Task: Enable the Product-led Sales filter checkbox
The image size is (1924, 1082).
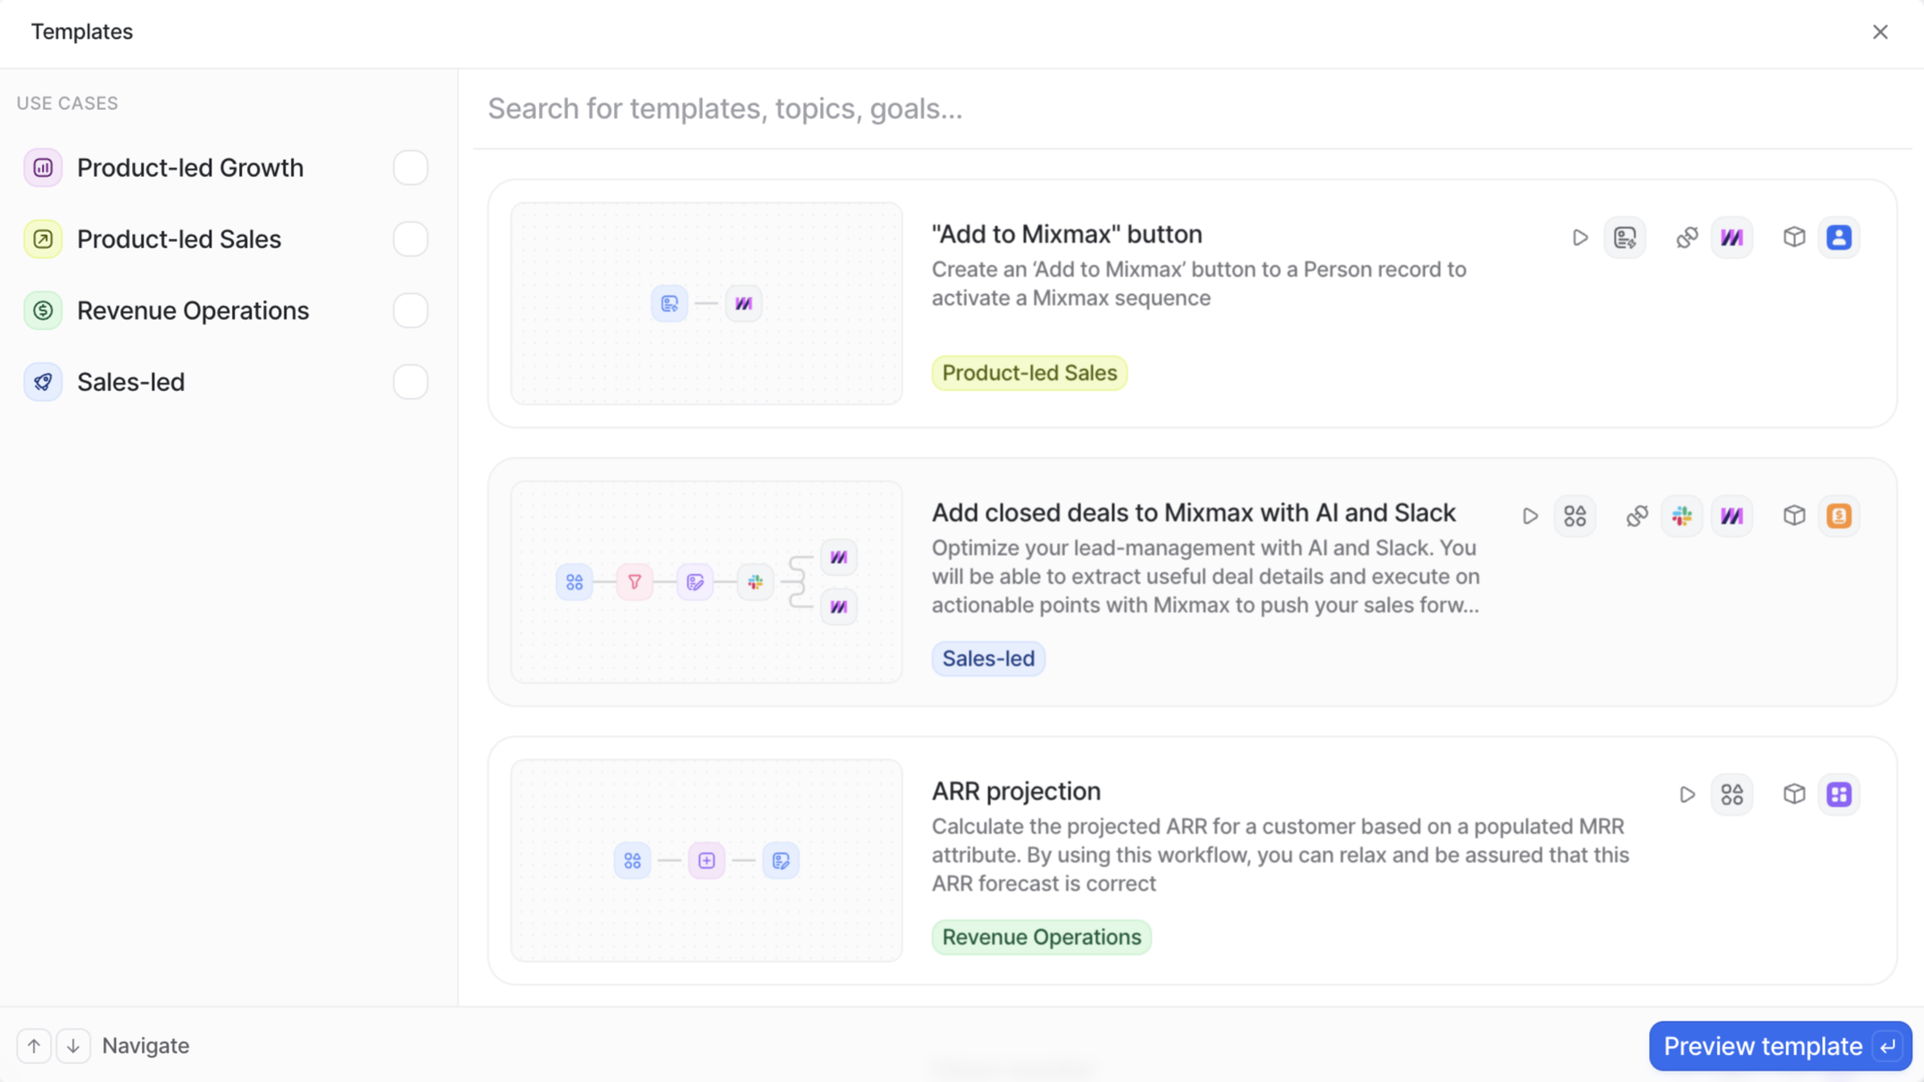Action: (x=410, y=239)
